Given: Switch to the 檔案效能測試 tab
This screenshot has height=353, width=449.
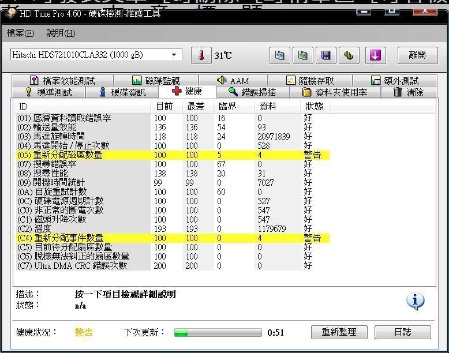Looking at the screenshot, I should [x=62, y=80].
